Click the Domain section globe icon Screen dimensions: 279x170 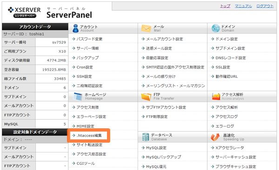[x=216, y=28]
